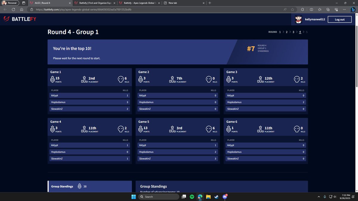Click the placement podium icon in Game 1
This screenshot has height=201, width=358.
click(x=84, y=80)
